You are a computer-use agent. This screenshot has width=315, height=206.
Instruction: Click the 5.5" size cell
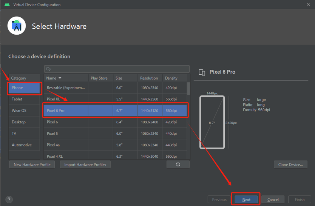[x=125, y=99]
